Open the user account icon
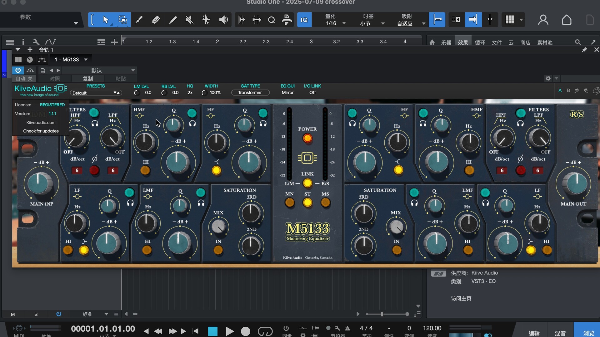 tap(543, 20)
